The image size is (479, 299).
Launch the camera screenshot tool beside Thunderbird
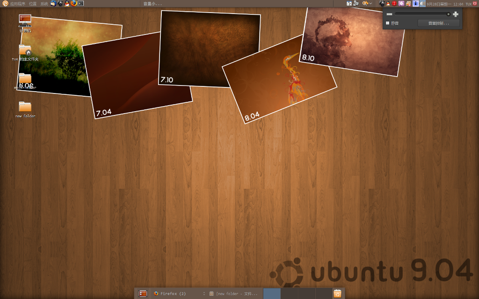(60, 3)
